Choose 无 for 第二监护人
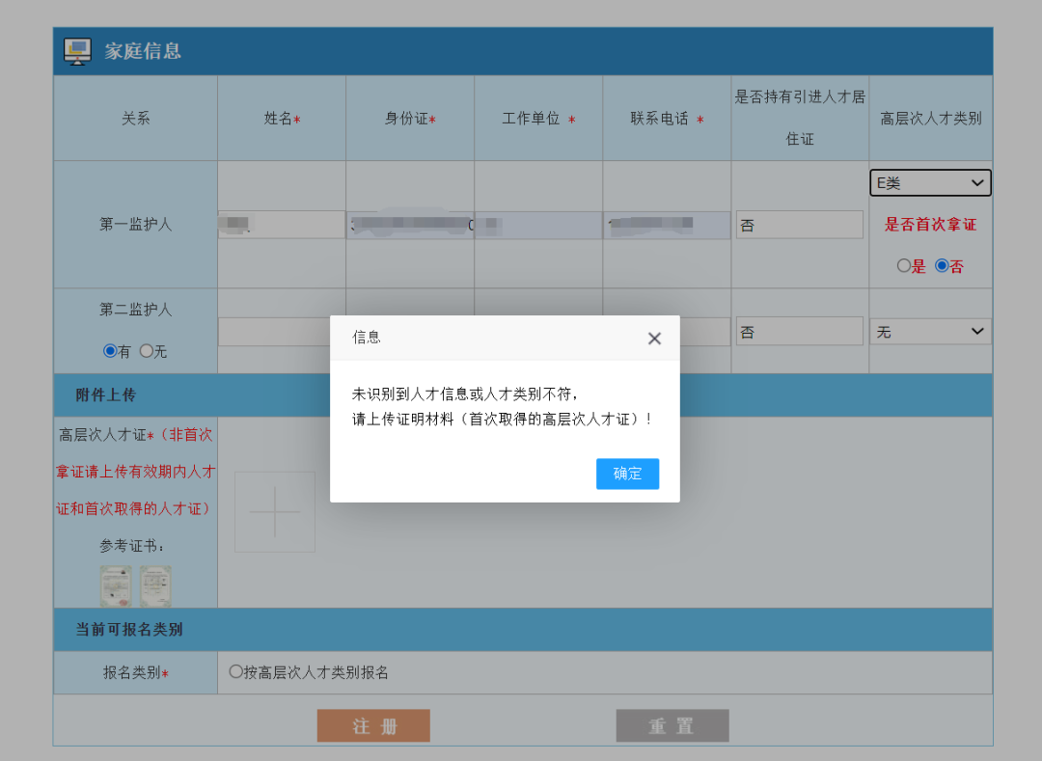The height and width of the screenshot is (761, 1042). [x=147, y=351]
